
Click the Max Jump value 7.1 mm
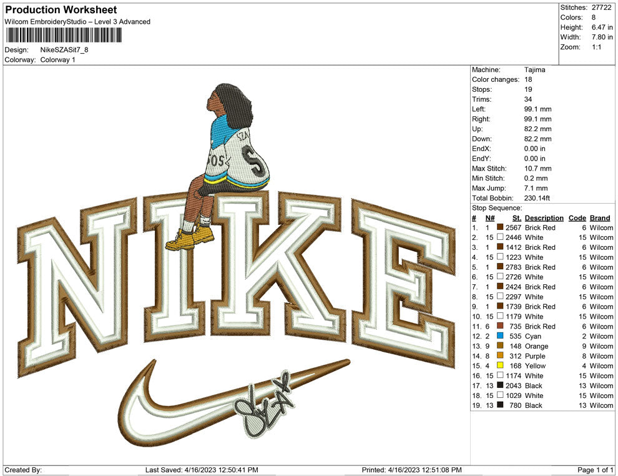(x=536, y=188)
